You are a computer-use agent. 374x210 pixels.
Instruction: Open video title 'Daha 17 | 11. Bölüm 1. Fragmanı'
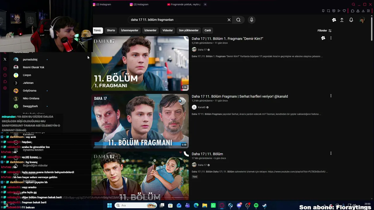[x=228, y=38]
